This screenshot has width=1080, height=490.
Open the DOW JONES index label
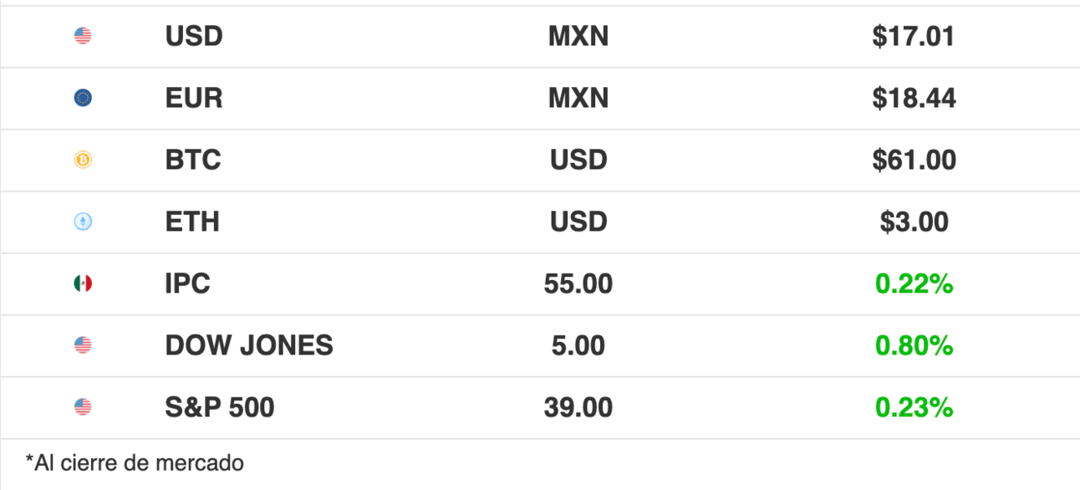point(249,346)
